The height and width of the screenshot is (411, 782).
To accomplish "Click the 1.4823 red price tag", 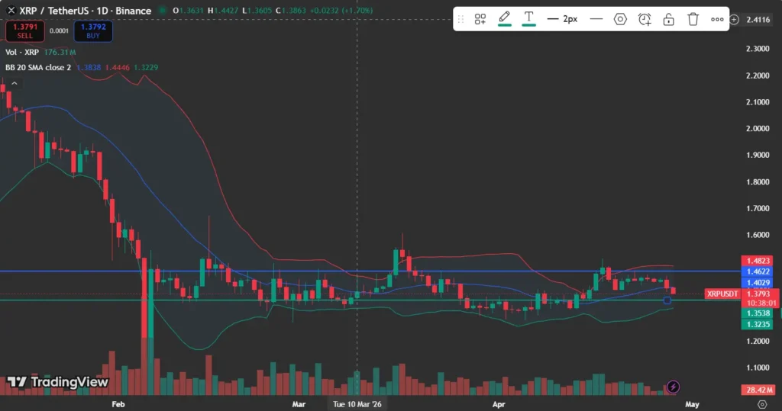I will coord(758,261).
